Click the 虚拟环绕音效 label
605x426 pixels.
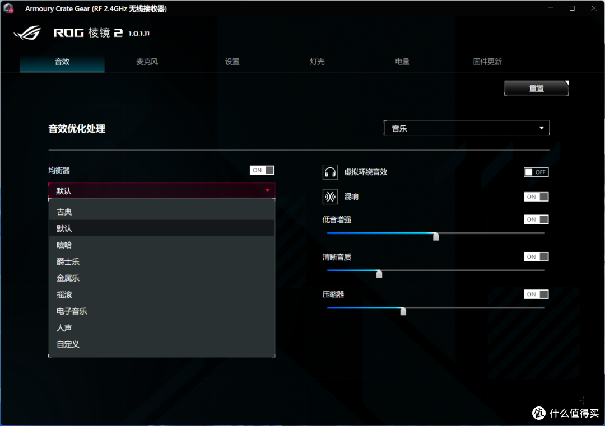366,172
